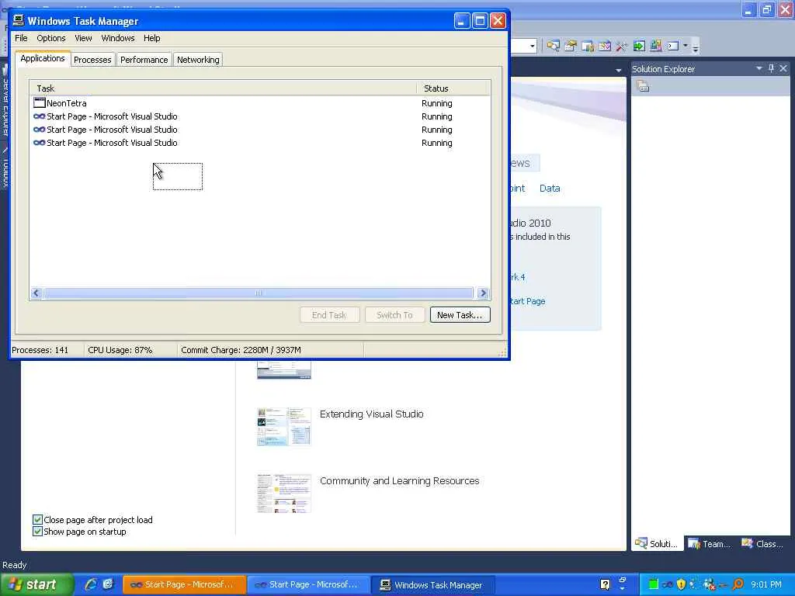Click the green Task Manager CPU tray icon
This screenshot has height=596, width=795.
(x=653, y=584)
